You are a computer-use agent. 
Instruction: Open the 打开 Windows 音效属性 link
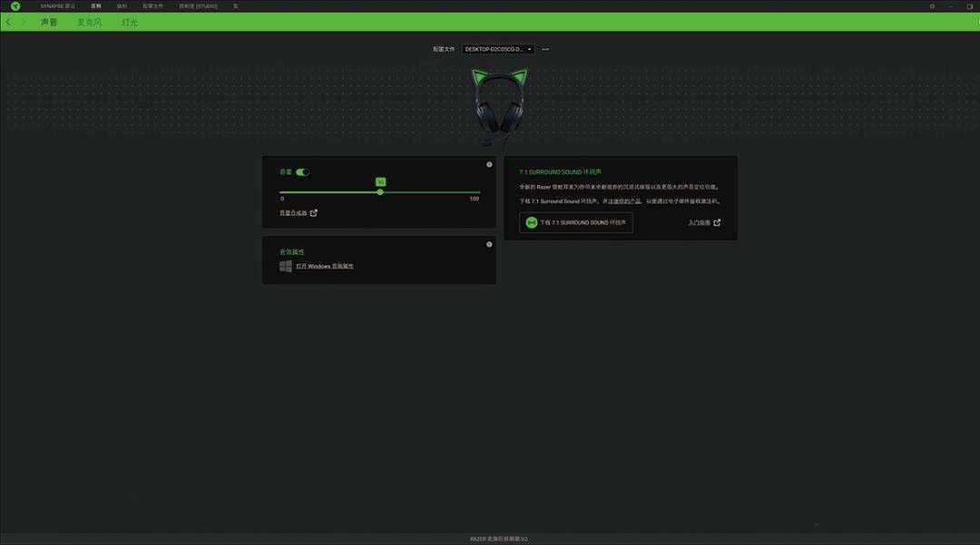click(324, 267)
